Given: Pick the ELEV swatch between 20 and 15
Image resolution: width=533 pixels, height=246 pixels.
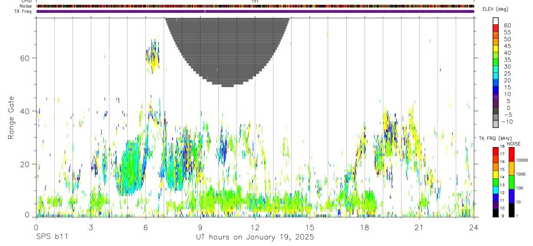Looking at the screenshot, I should pyautogui.click(x=496, y=83).
